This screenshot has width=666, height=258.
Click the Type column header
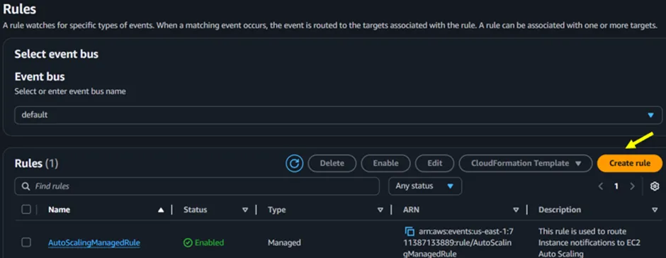point(277,210)
